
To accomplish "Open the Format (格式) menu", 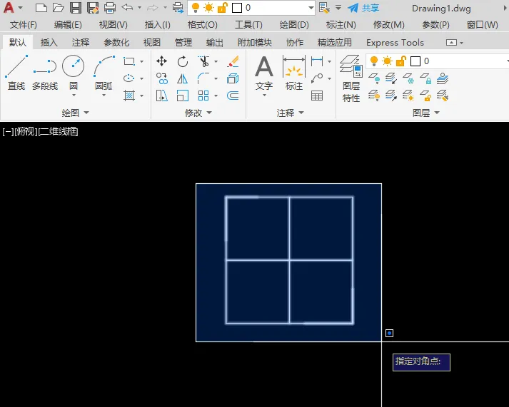I will [203, 25].
